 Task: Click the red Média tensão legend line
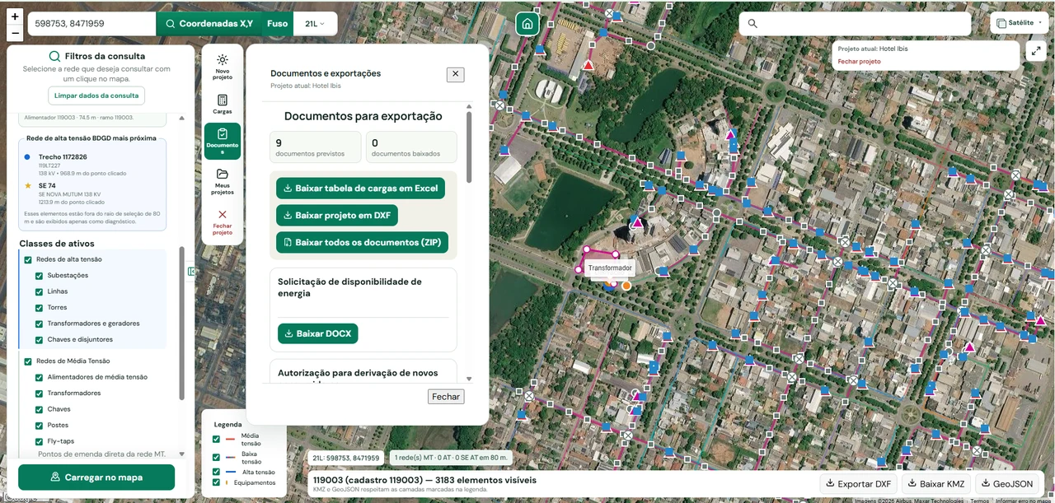pyautogui.click(x=231, y=439)
